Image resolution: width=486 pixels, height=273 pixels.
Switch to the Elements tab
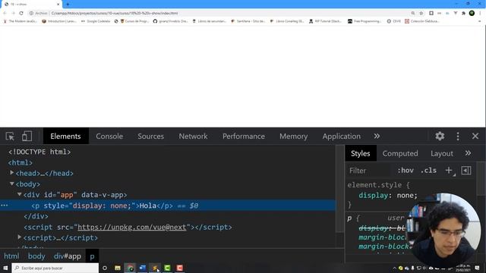click(x=65, y=136)
